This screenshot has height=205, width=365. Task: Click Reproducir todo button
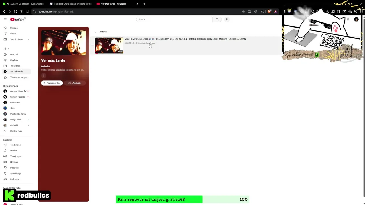click(52, 83)
